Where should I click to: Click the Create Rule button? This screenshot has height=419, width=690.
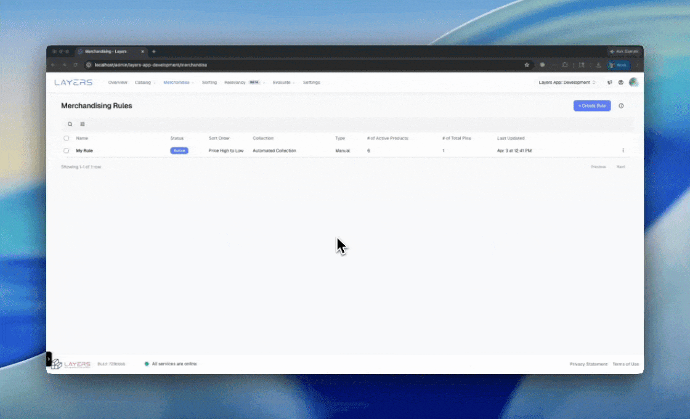[591, 105]
